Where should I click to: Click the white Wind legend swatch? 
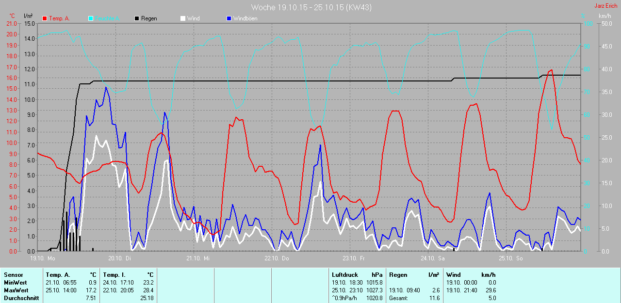[x=183, y=18]
